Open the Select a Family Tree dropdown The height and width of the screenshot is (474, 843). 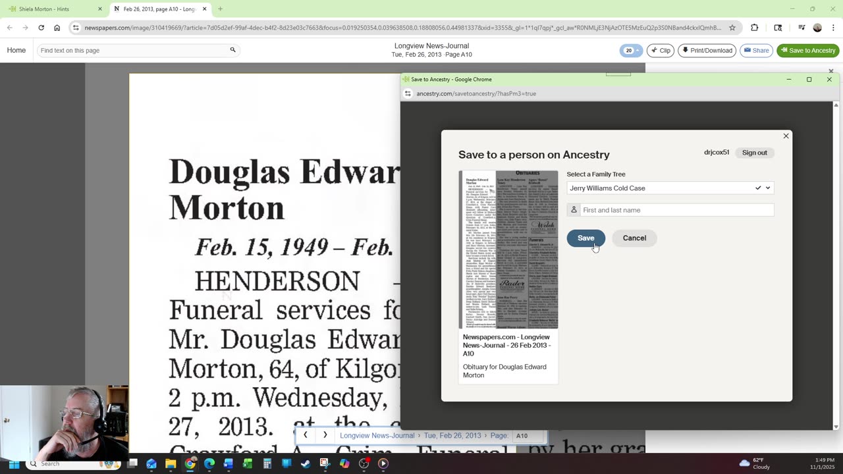tap(670, 188)
